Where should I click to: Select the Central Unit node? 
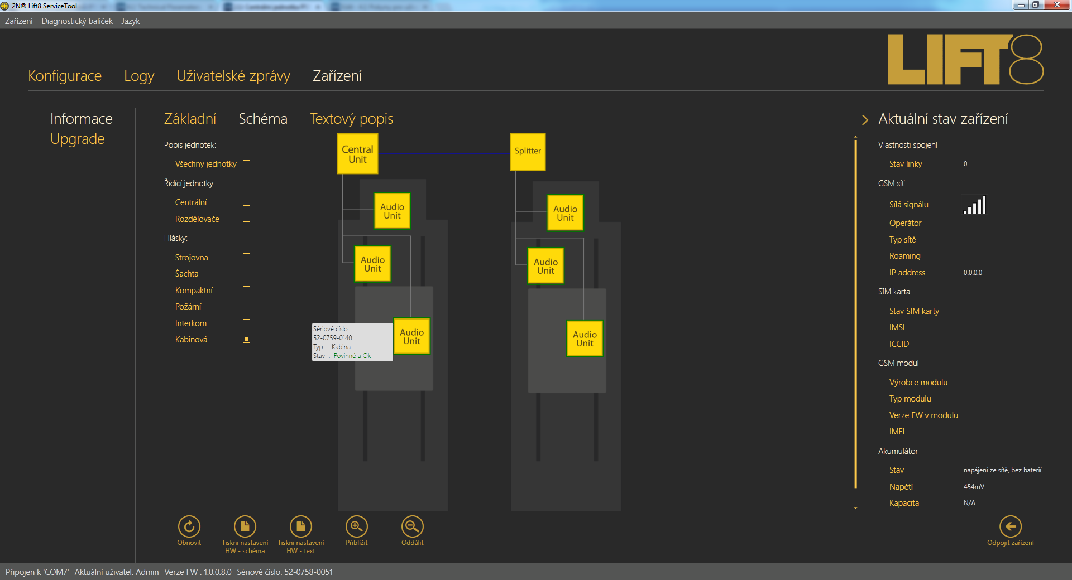tap(357, 154)
